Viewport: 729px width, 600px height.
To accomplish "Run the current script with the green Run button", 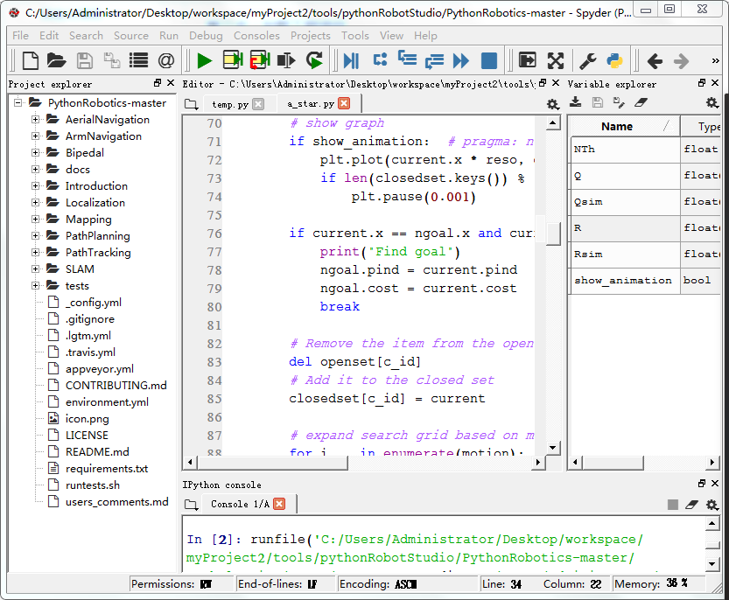I will pyautogui.click(x=205, y=60).
